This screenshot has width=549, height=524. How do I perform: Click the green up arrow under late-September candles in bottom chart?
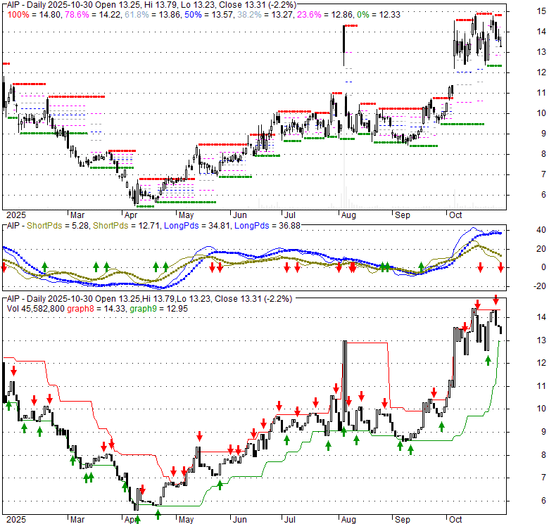pyautogui.click(x=441, y=426)
